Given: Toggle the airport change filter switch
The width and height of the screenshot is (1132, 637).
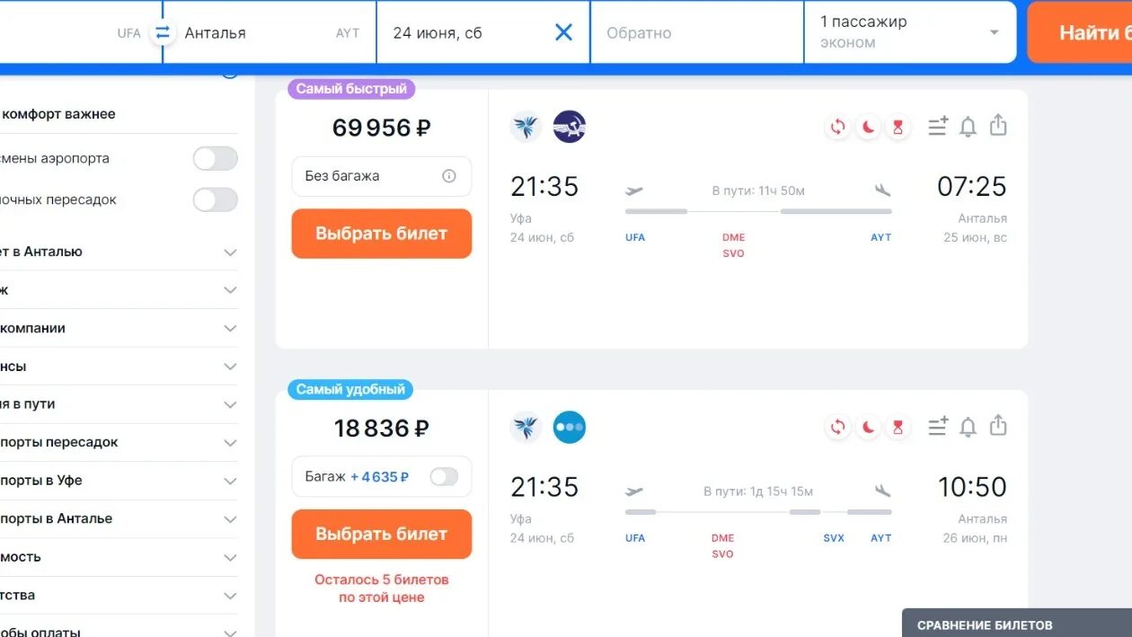Looking at the screenshot, I should [216, 159].
